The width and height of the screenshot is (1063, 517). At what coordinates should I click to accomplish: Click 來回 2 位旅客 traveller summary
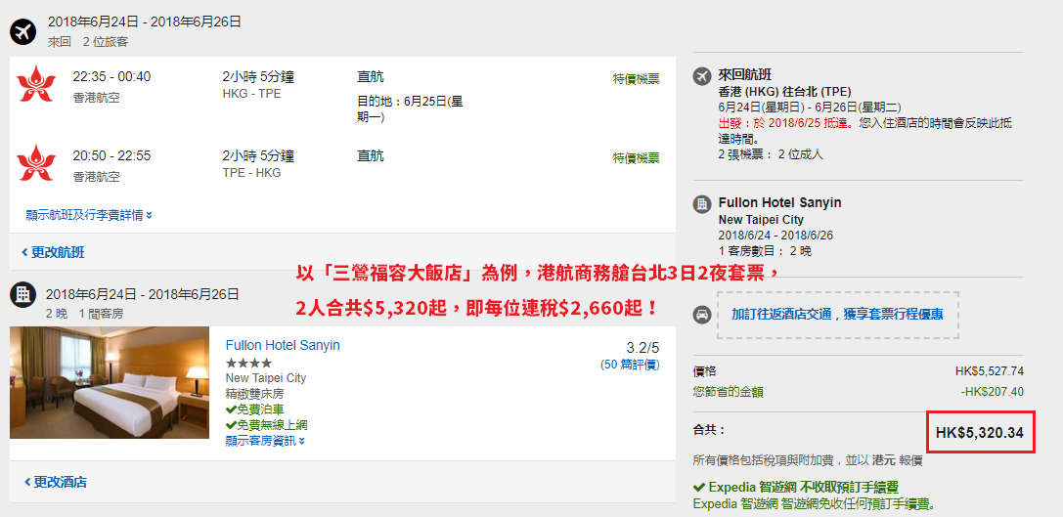pos(88,42)
